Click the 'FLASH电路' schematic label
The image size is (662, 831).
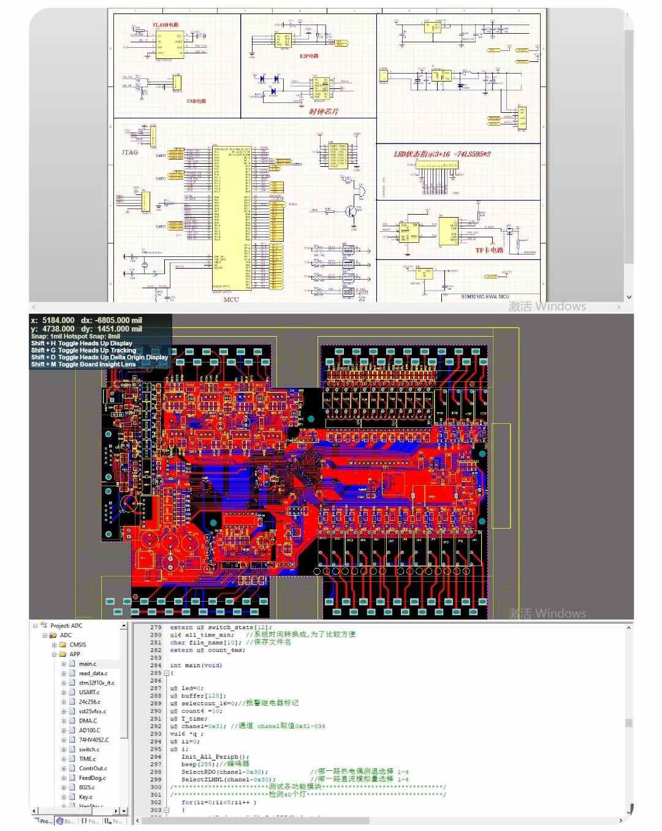pos(165,25)
